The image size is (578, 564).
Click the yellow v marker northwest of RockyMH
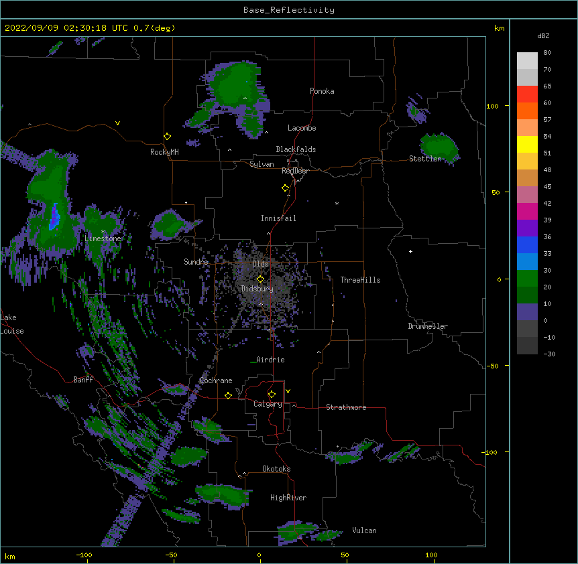117,123
